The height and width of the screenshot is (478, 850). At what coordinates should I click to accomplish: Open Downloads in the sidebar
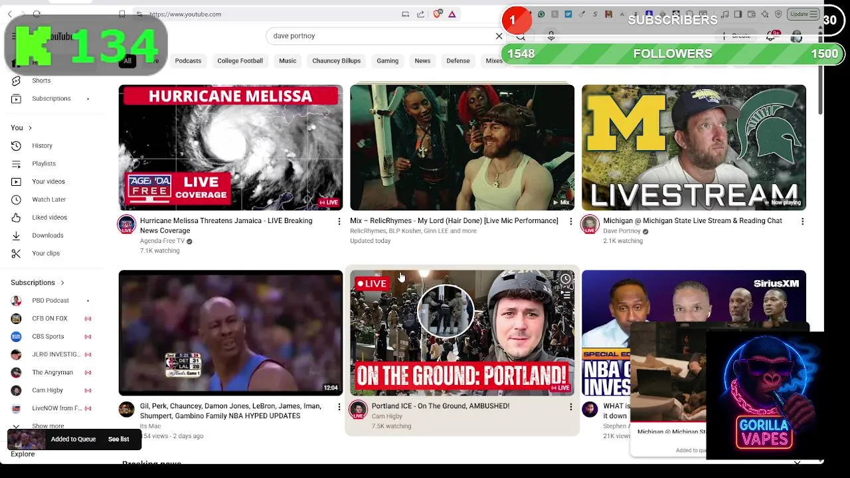[47, 235]
